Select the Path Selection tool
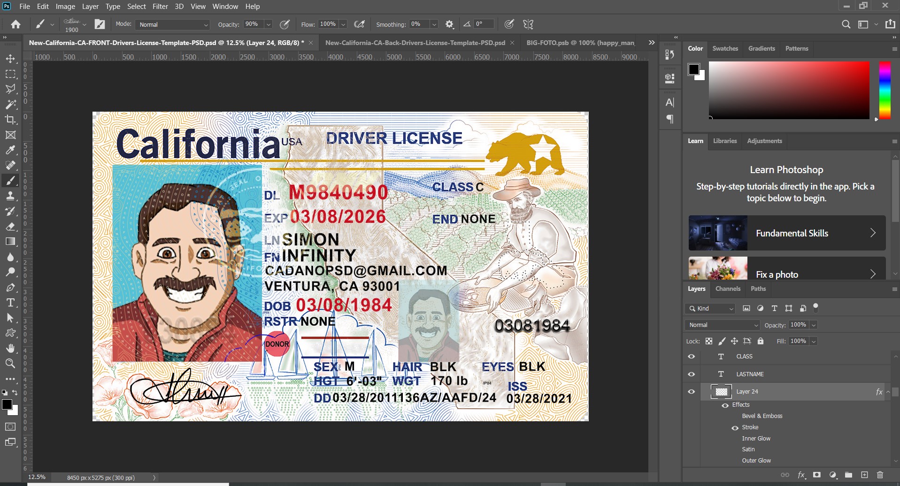900x486 pixels. (x=10, y=318)
